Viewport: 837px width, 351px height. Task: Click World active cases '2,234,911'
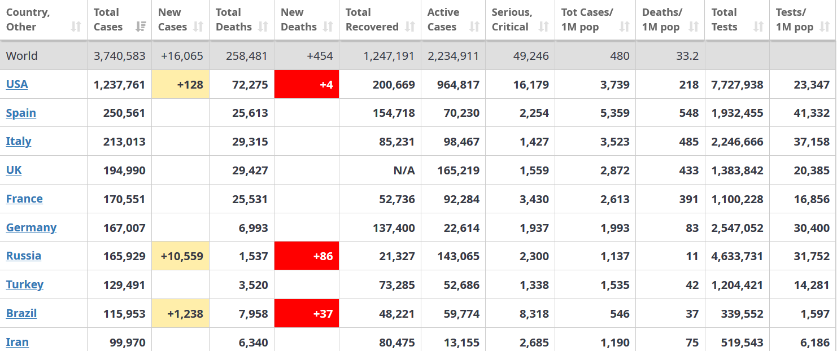click(x=454, y=56)
